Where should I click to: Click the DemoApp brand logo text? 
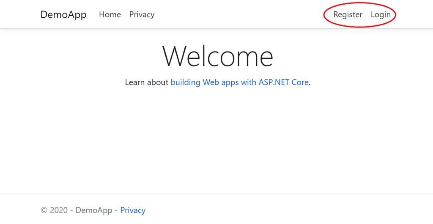pos(63,15)
